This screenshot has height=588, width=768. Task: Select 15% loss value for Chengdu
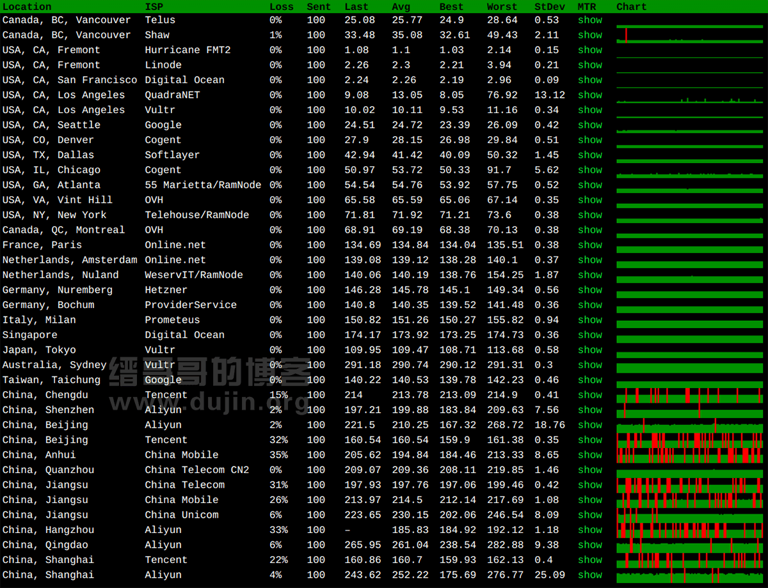coord(278,395)
